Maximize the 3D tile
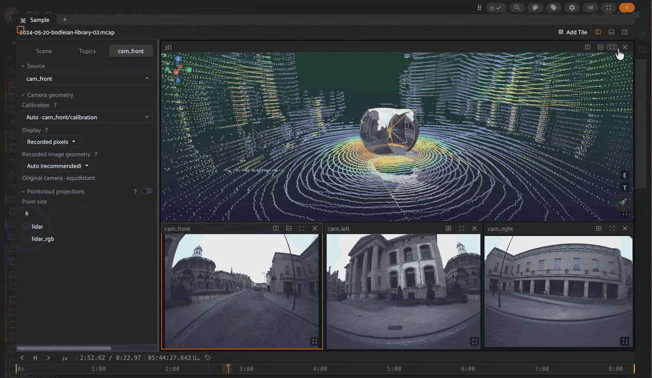Screen dimensions: 652x378 612,47
